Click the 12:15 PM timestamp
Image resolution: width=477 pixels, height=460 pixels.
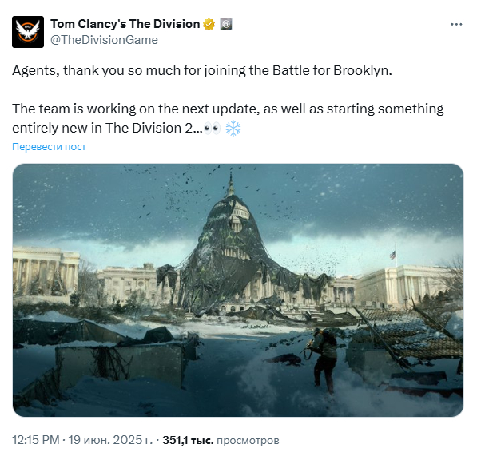tap(36, 440)
